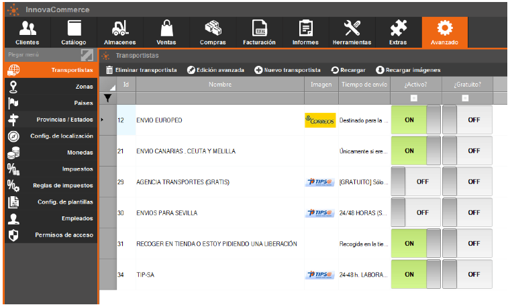Open the Facturación module icon
Screen dimensions: 510x307
(259, 28)
